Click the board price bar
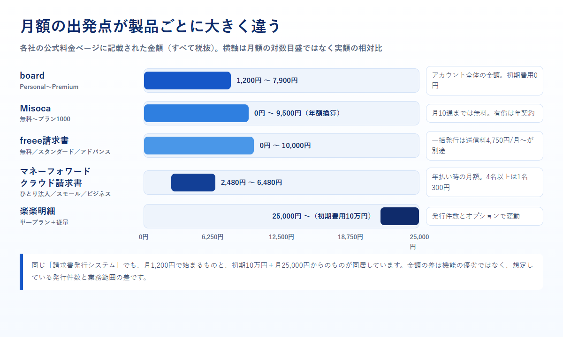 pyautogui.click(x=187, y=81)
